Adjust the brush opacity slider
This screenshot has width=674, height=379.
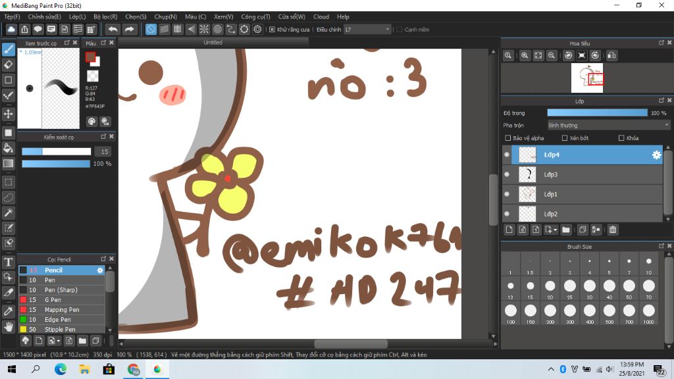[x=56, y=164]
